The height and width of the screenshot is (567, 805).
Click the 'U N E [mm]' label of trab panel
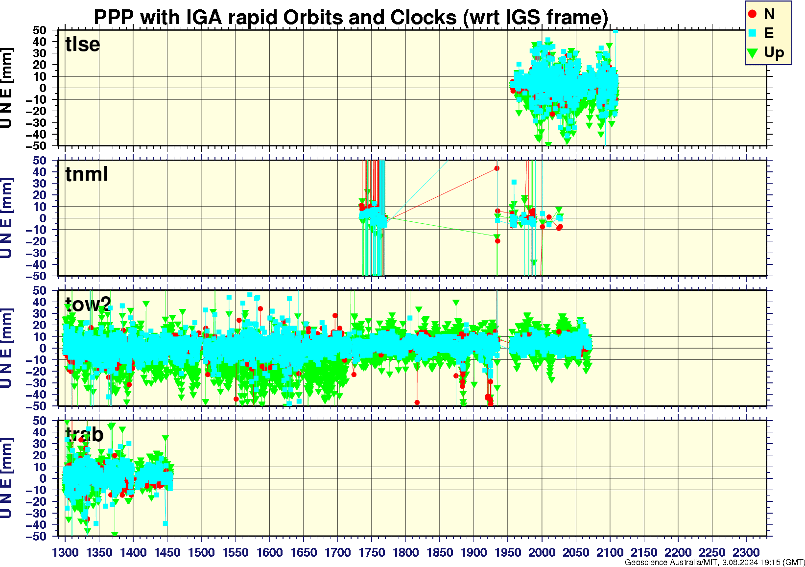pos(6,478)
